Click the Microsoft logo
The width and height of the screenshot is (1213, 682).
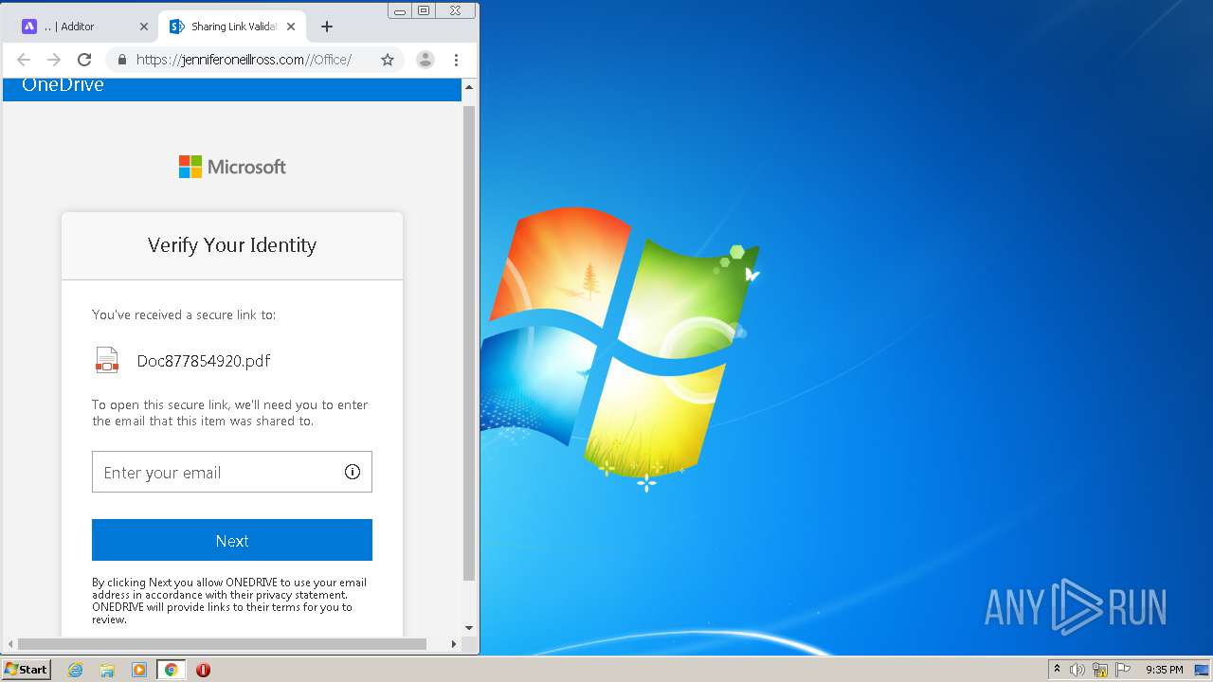point(232,167)
